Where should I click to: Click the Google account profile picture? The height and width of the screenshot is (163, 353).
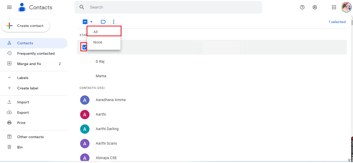click(346, 7)
